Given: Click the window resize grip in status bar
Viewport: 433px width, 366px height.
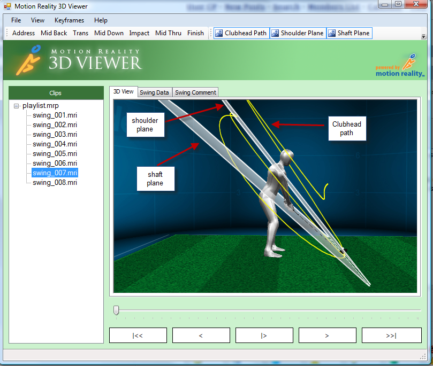Looking at the screenshot, I should point(423,356).
